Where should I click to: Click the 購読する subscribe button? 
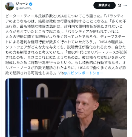(x=104, y=5)
